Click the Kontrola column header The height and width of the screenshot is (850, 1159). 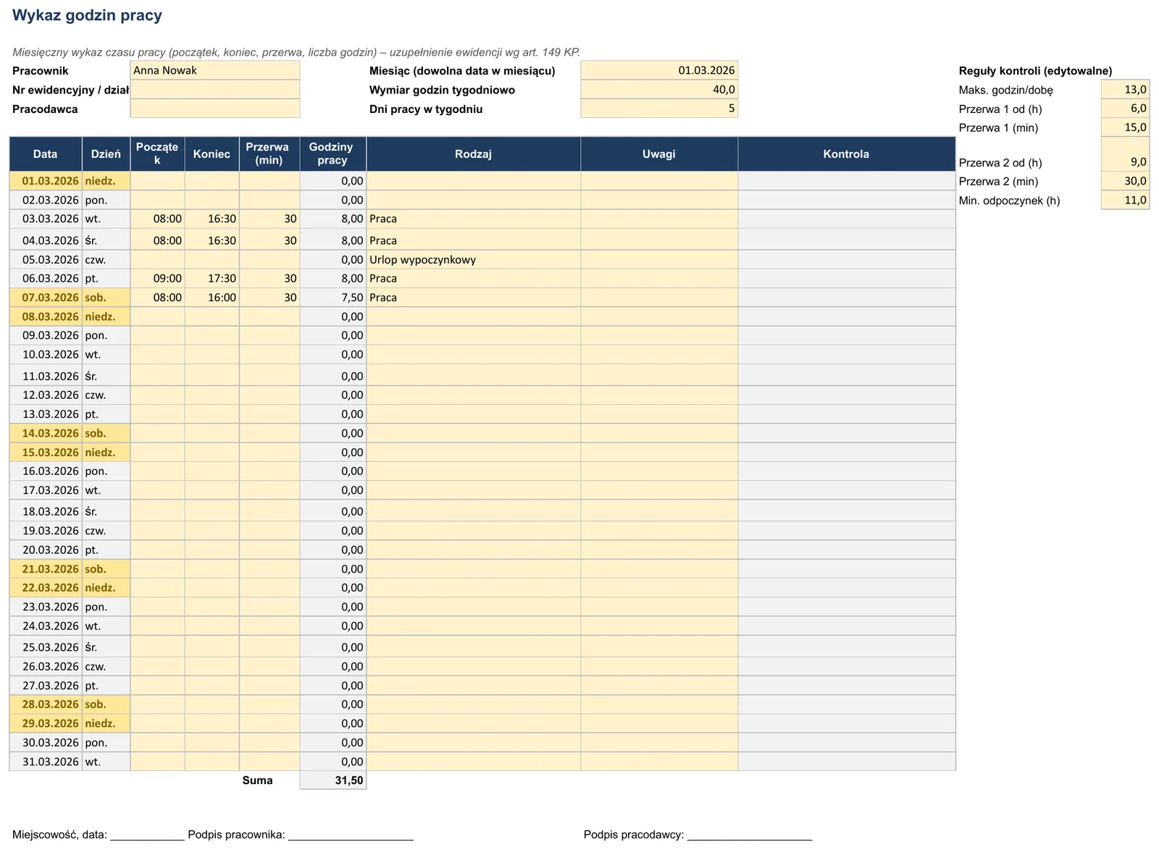point(846,153)
